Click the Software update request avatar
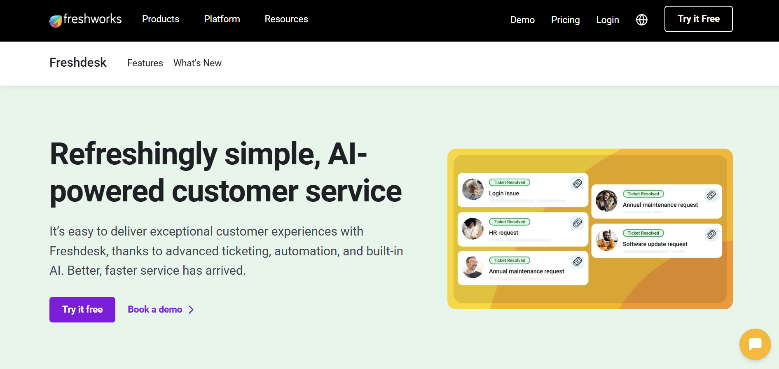 [x=606, y=240]
